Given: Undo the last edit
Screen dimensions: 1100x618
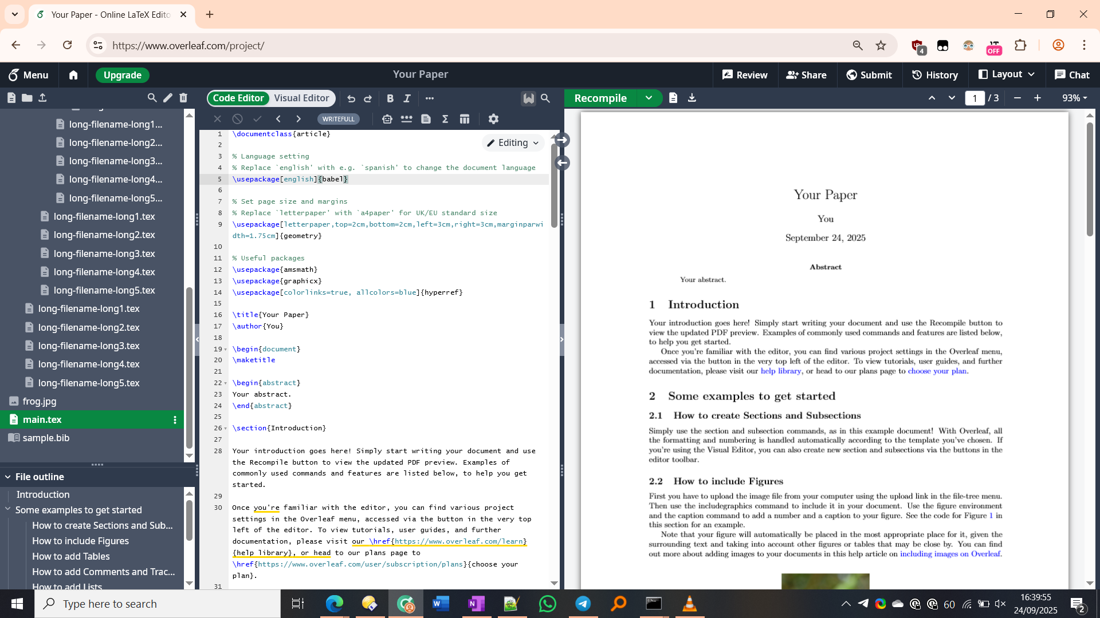Looking at the screenshot, I should 351,98.
